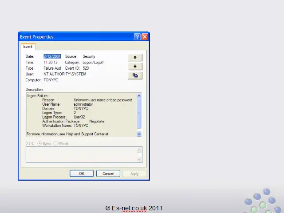Click the Category value Logon/Logoff
The height and width of the screenshot is (213, 284).
[x=93, y=62]
